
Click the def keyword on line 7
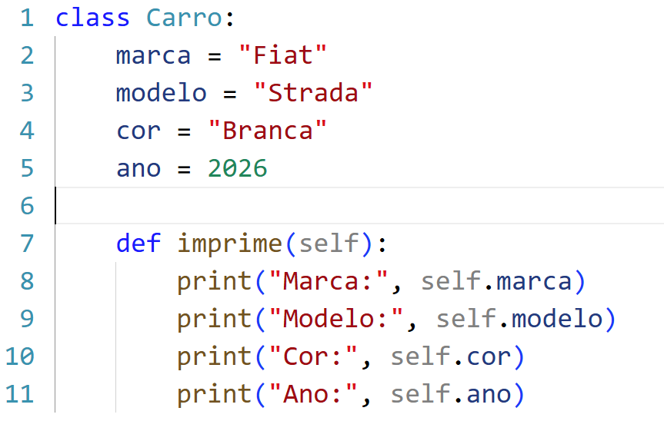138,244
